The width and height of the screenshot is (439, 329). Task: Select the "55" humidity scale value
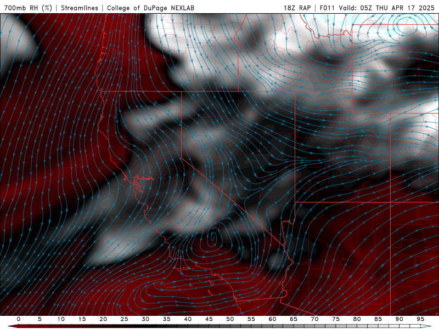pos(251,319)
